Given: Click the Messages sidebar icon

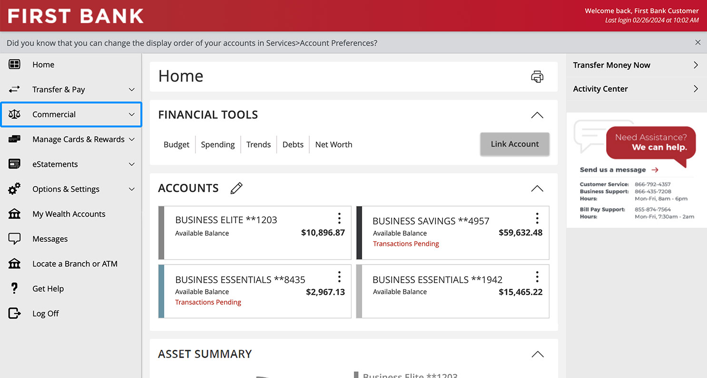Looking at the screenshot, I should point(14,238).
